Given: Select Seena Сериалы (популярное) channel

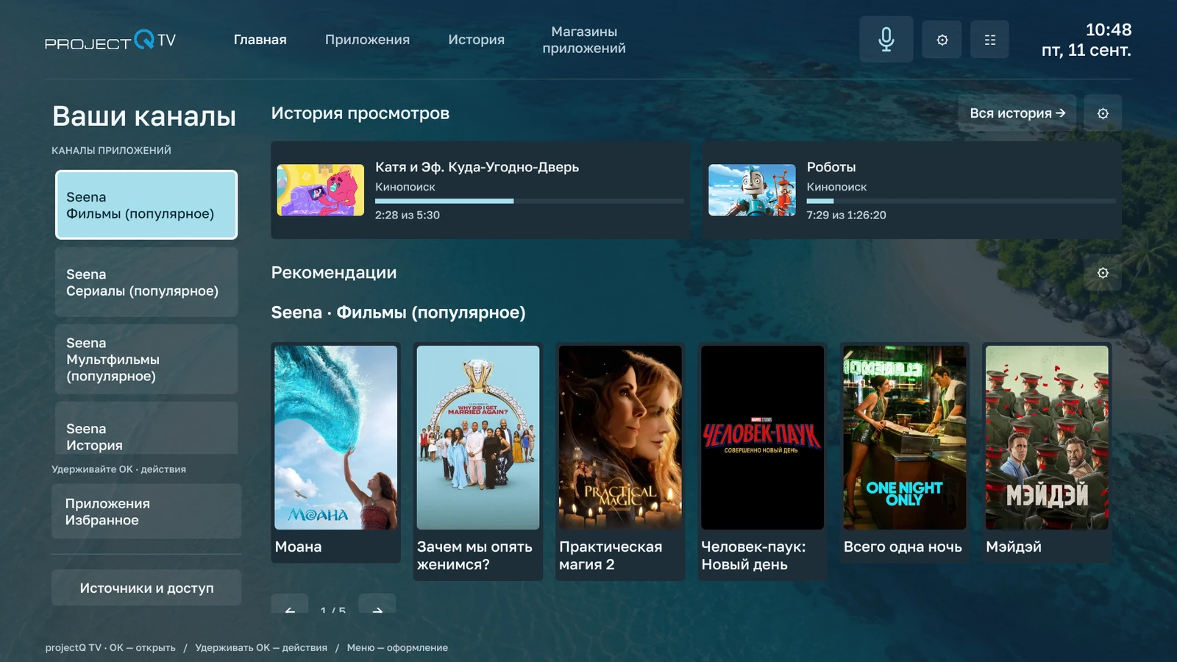Looking at the screenshot, I should pyautogui.click(x=146, y=282).
